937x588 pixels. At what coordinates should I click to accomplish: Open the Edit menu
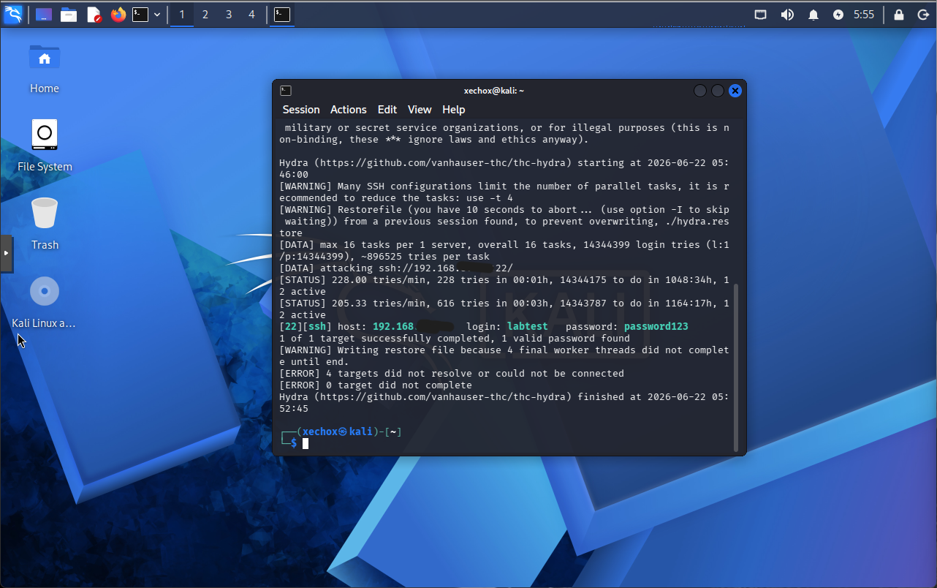pyautogui.click(x=387, y=110)
